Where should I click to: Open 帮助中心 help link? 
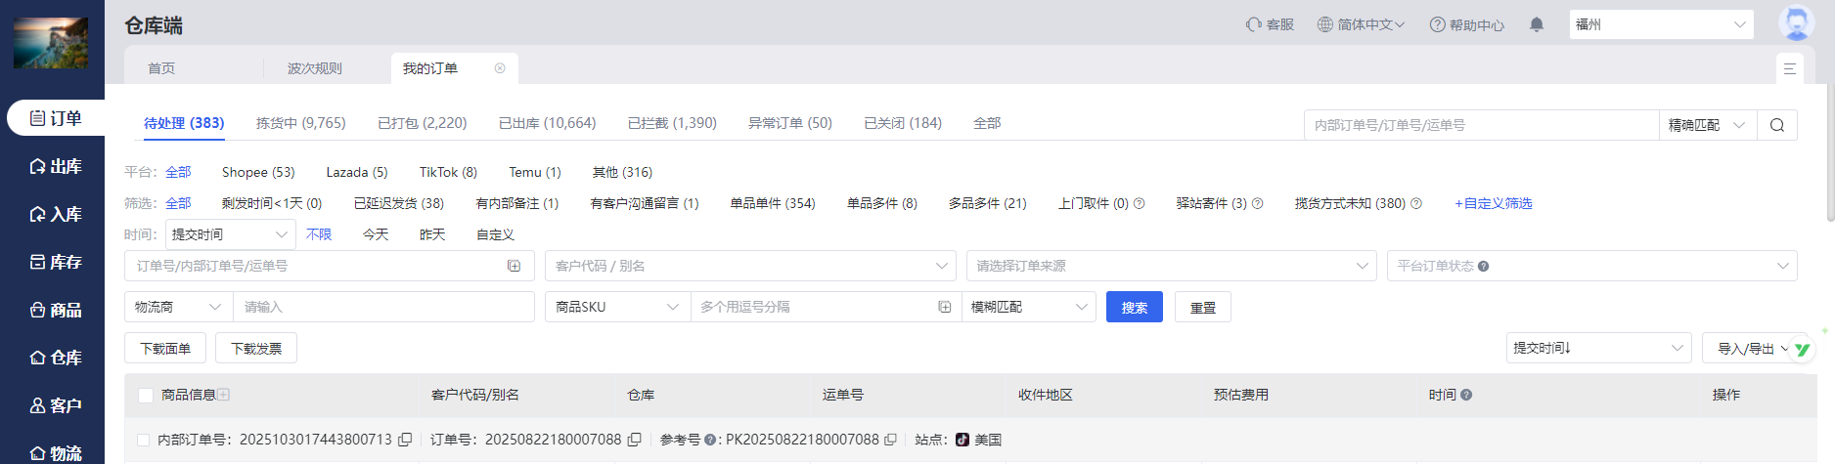click(x=1467, y=24)
